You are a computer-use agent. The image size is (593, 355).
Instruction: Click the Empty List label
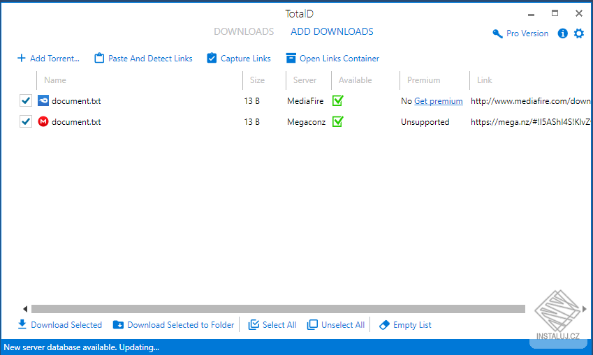(x=412, y=325)
